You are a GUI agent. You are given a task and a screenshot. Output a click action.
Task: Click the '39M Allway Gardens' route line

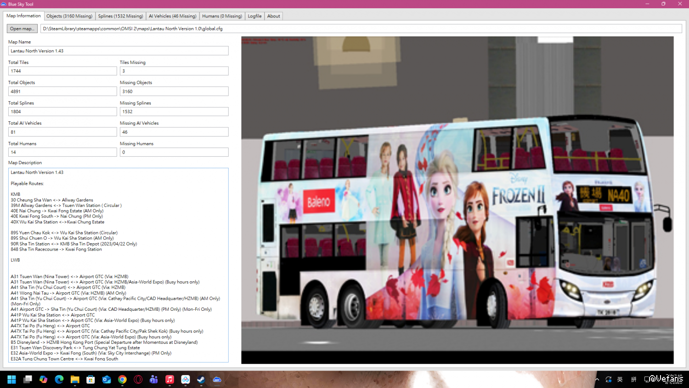point(66,205)
